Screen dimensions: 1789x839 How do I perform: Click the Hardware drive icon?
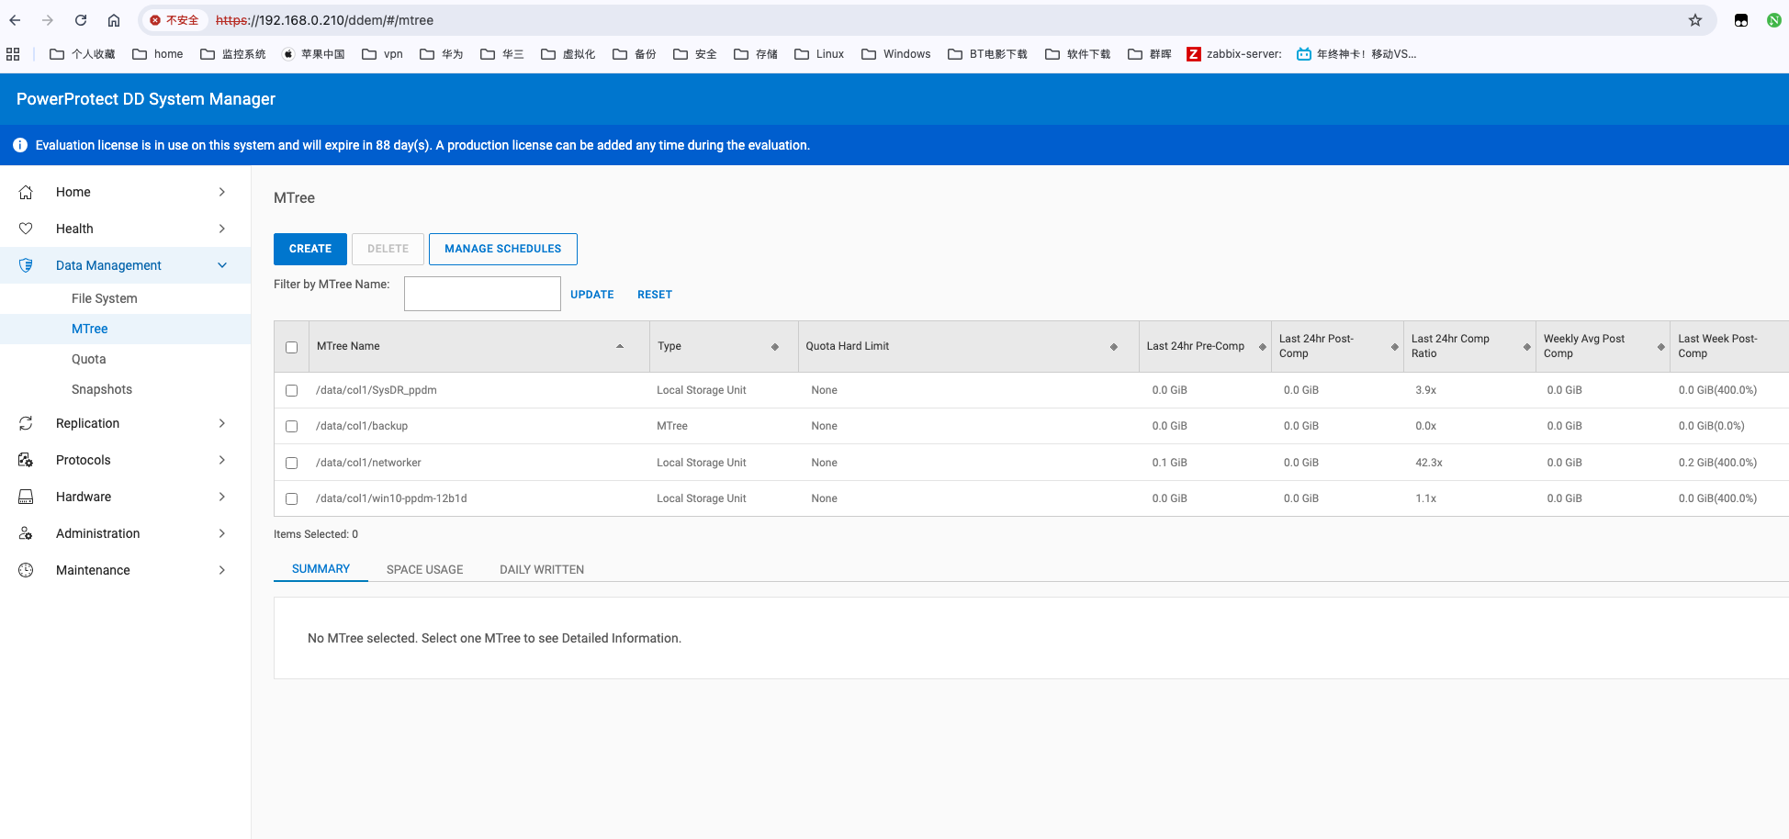(x=26, y=497)
